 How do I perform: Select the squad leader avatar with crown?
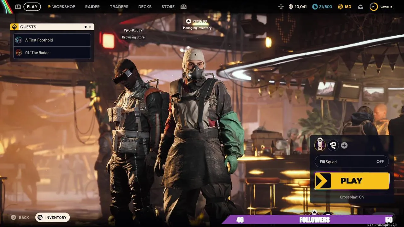point(320,145)
